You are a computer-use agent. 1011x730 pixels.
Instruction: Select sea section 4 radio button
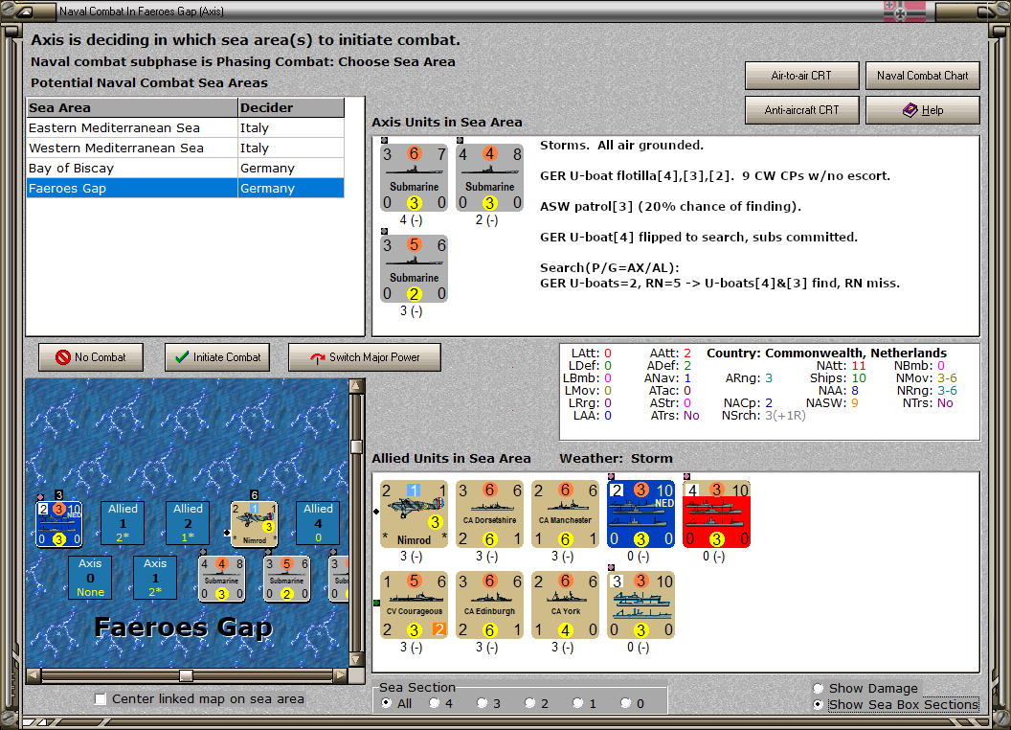[434, 703]
